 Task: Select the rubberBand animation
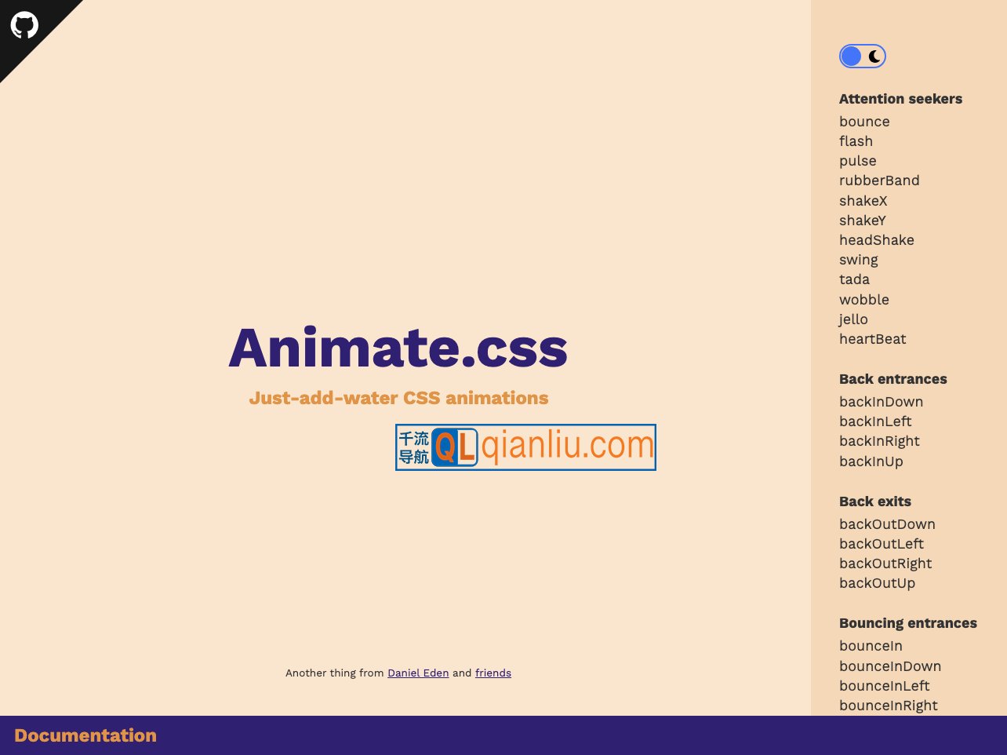879,181
